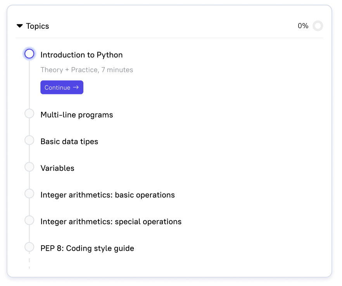
Task: Click the Topics header label
Action: [37, 26]
